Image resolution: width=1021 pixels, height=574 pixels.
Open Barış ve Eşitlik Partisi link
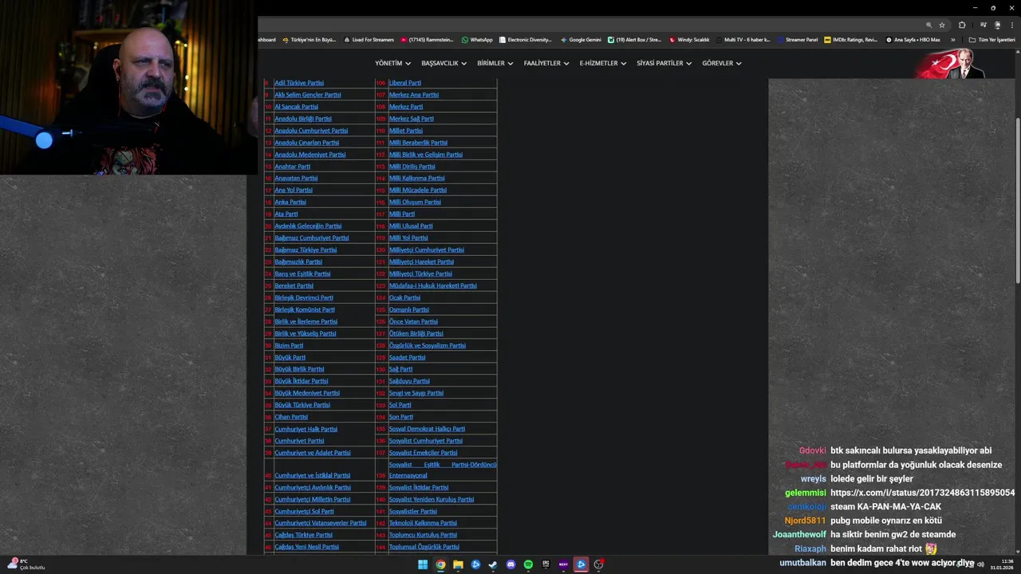coord(302,273)
